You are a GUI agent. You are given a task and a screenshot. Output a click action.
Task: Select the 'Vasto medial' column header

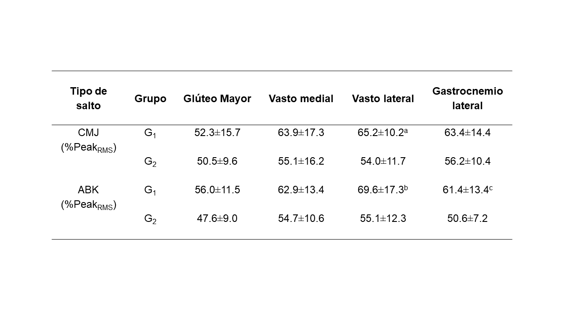pyautogui.click(x=301, y=99)
